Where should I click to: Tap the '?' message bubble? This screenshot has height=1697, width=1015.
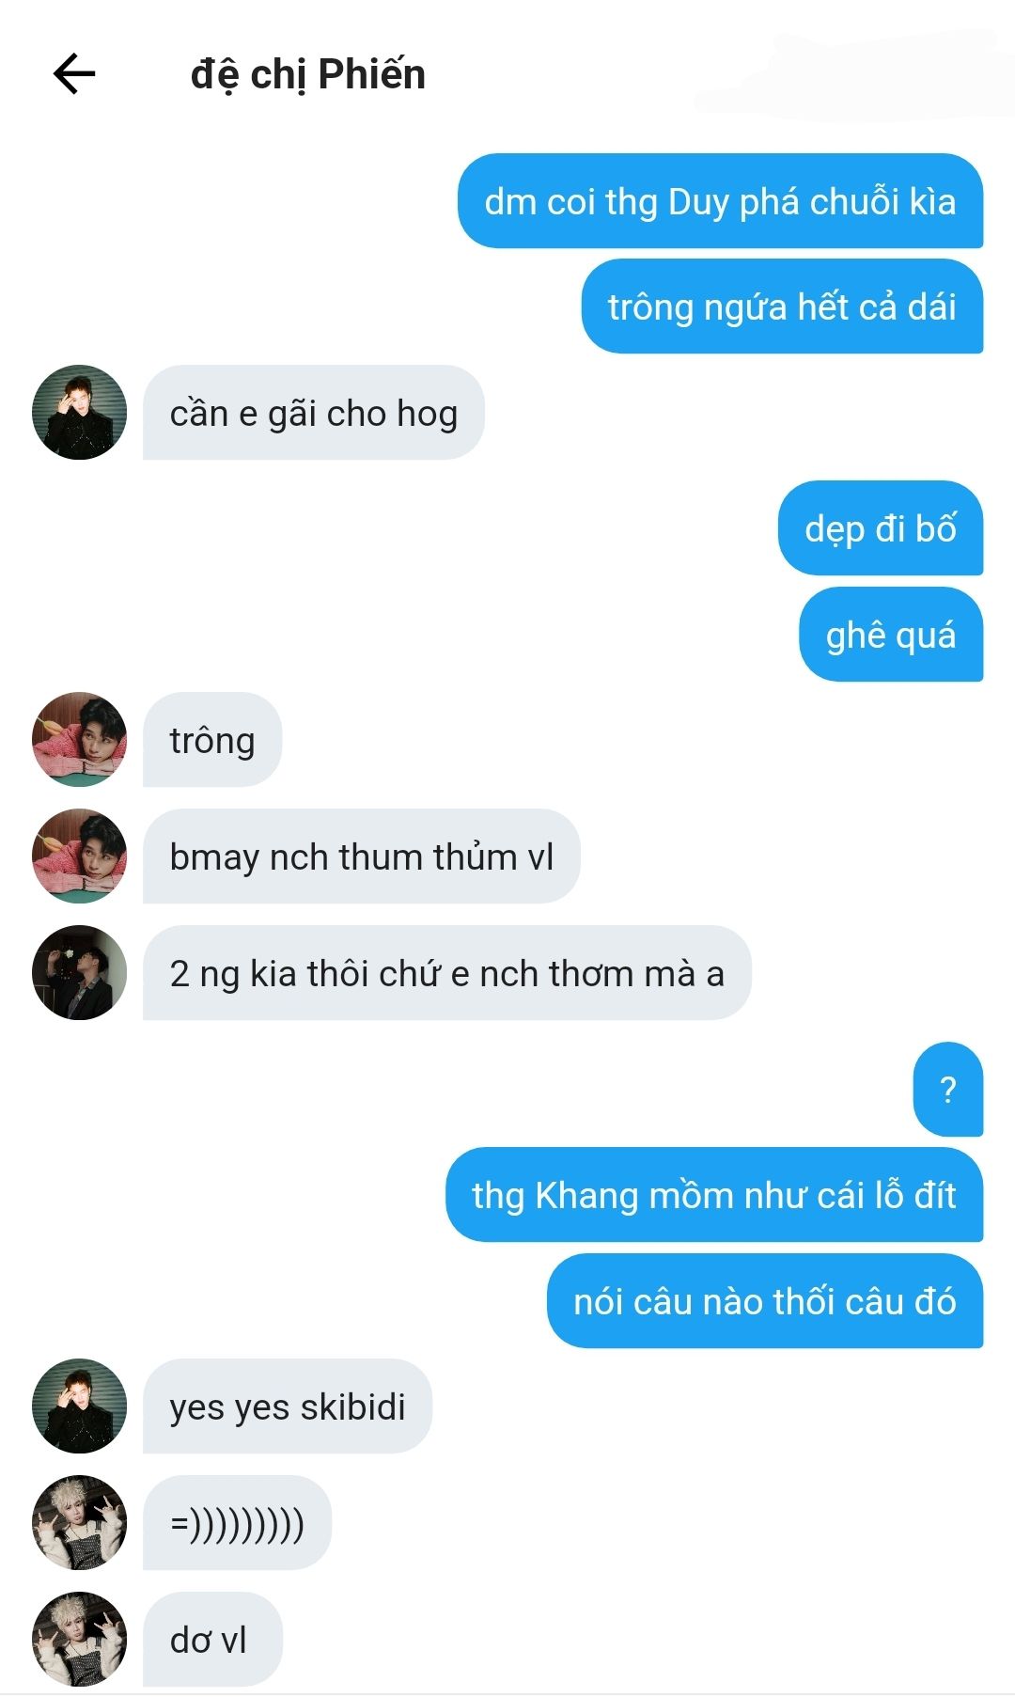pos(948,1090)
